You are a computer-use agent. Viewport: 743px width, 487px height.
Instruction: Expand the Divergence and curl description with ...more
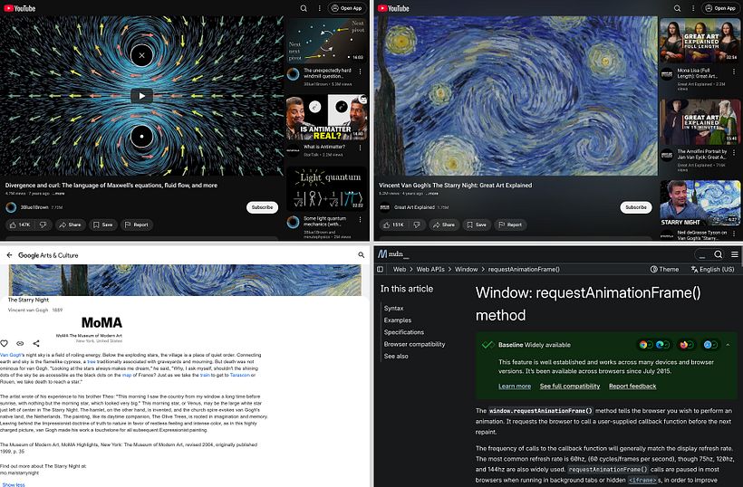59,194
